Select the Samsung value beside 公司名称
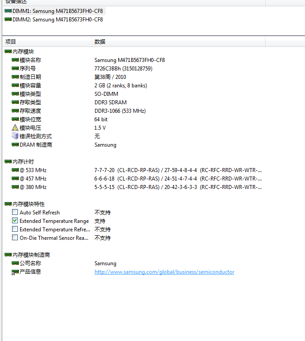 coord(105,263)
